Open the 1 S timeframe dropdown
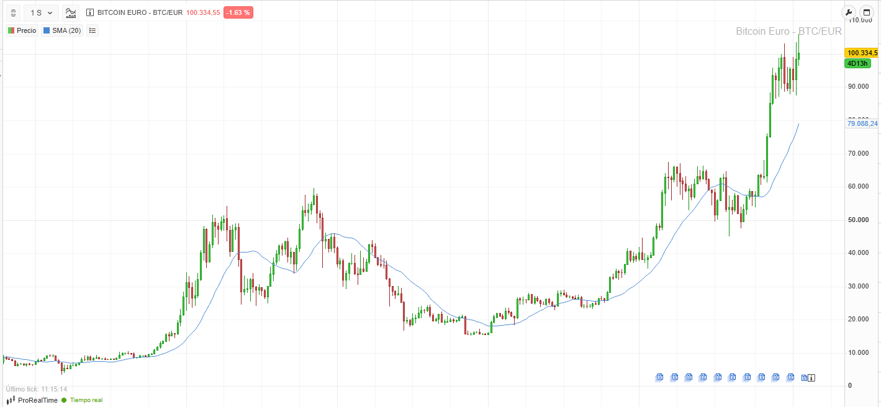 pos(41,12)
